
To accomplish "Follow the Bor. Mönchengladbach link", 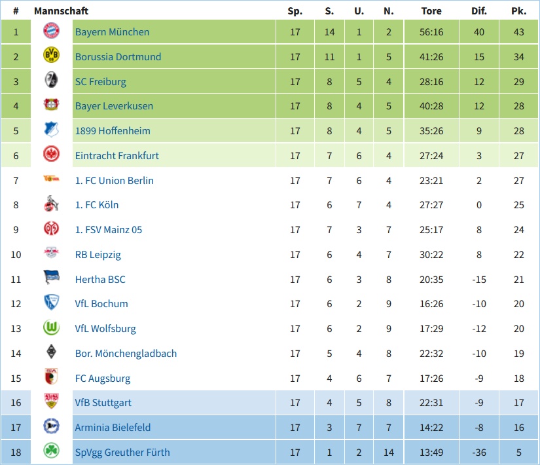I will click(126, 353).
